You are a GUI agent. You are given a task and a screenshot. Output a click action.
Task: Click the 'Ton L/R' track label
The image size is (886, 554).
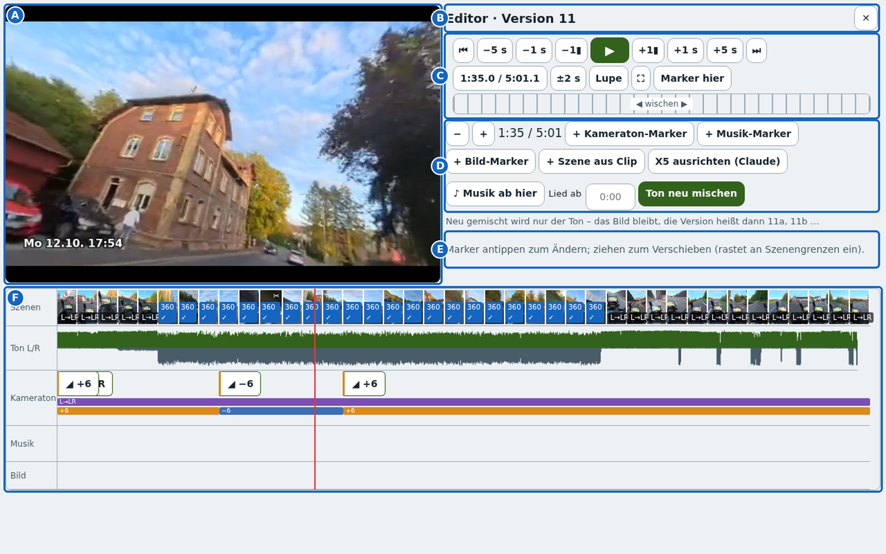25,348
